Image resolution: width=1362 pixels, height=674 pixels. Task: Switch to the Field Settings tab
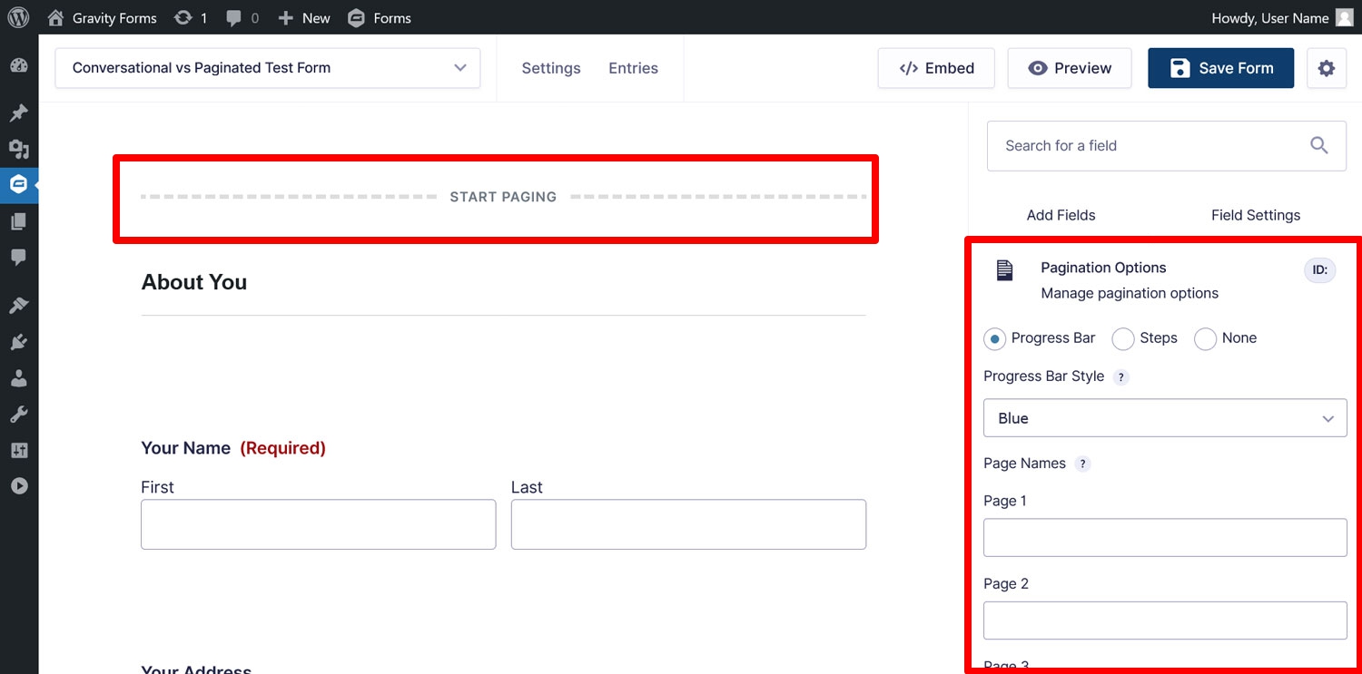tap(1256, 215)
